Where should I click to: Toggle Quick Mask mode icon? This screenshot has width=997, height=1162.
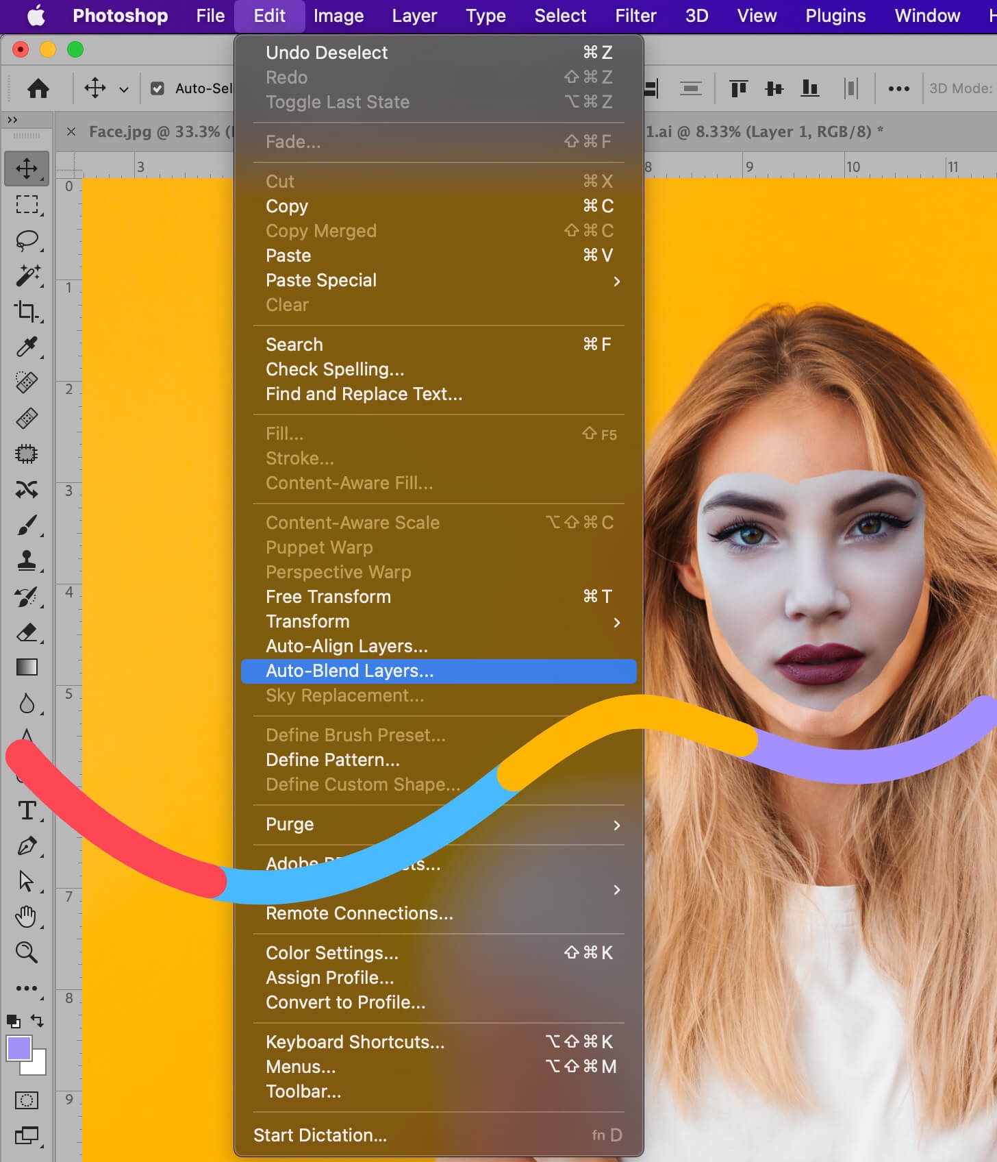point(27,1100)
